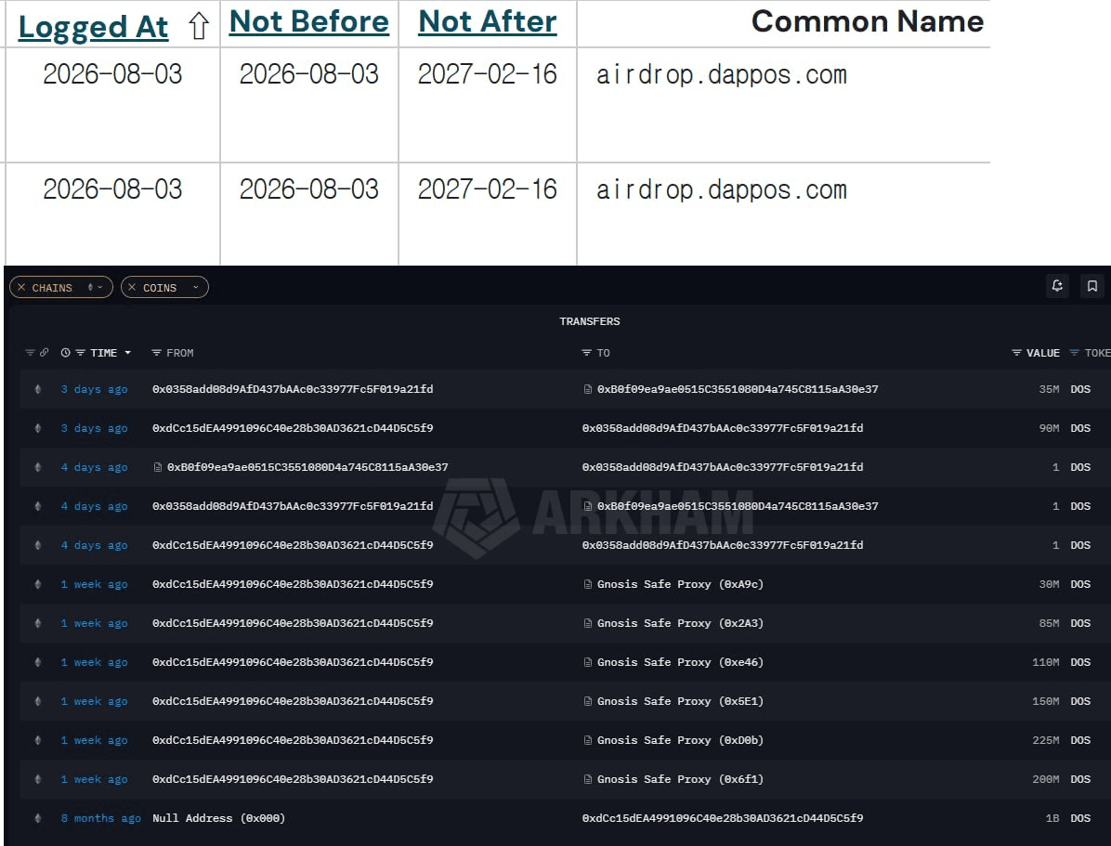Click contract icon beside Gnosis Safe Proxy (0xD0b)

[x=587, y=740]
